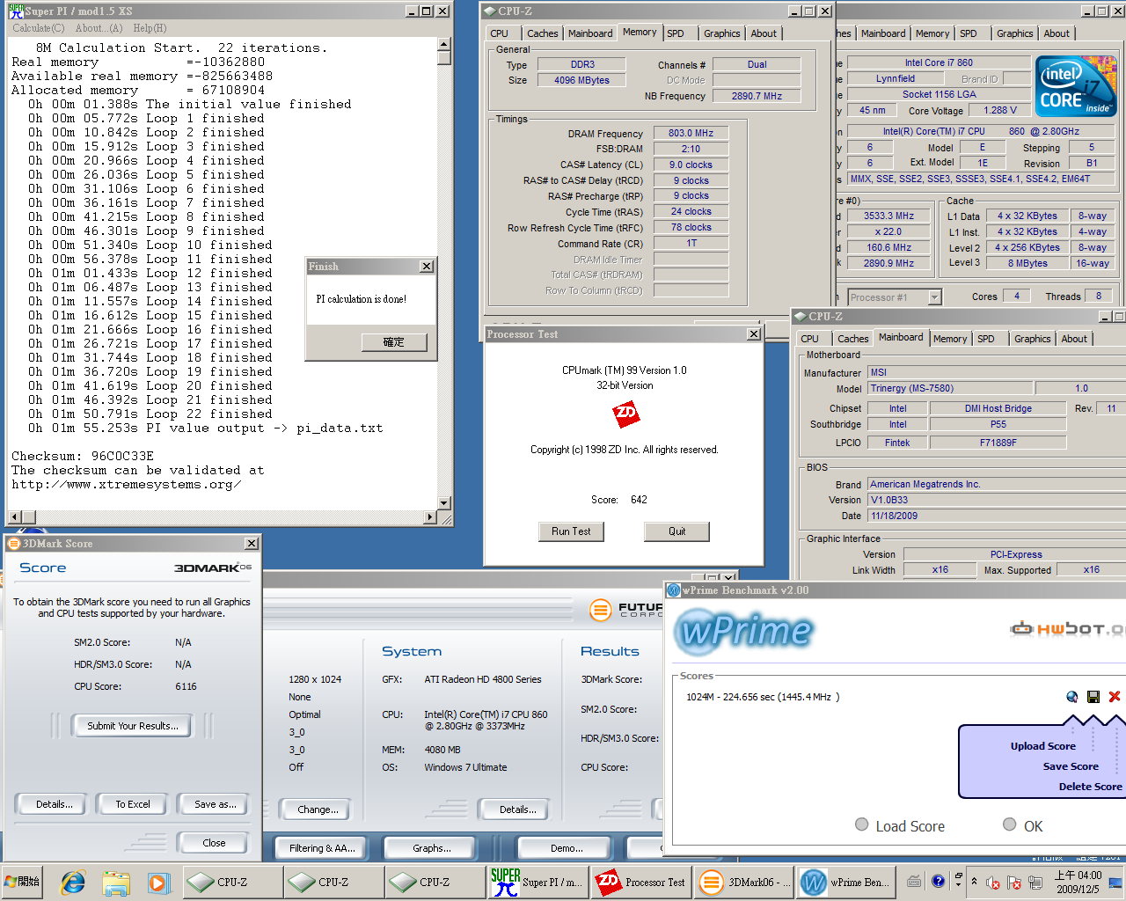Viewport: 1126px width, 901px height.
Task: Click the muted volume tray icon
Action: [x=993, y=882]
